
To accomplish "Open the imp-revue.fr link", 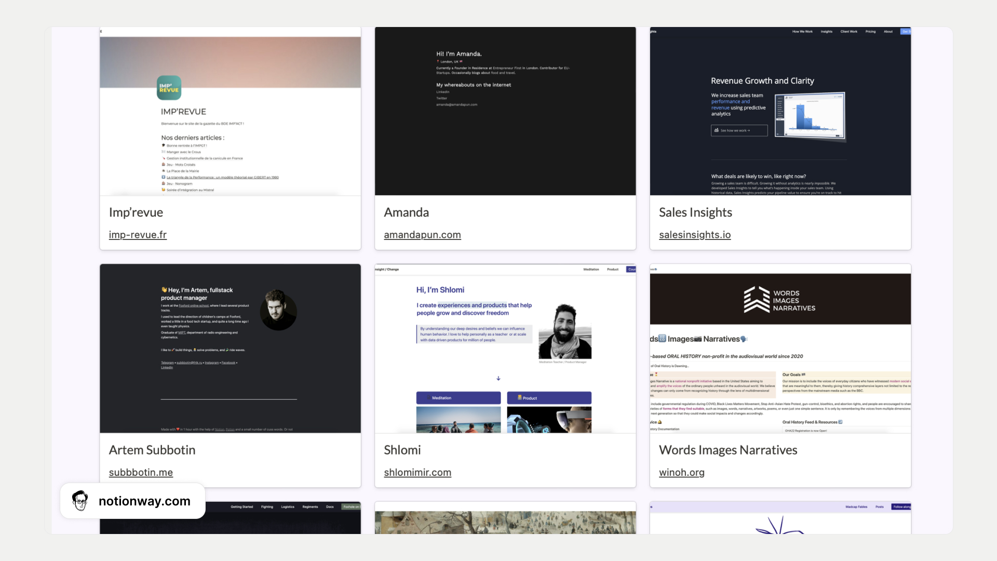I will 138,235.
